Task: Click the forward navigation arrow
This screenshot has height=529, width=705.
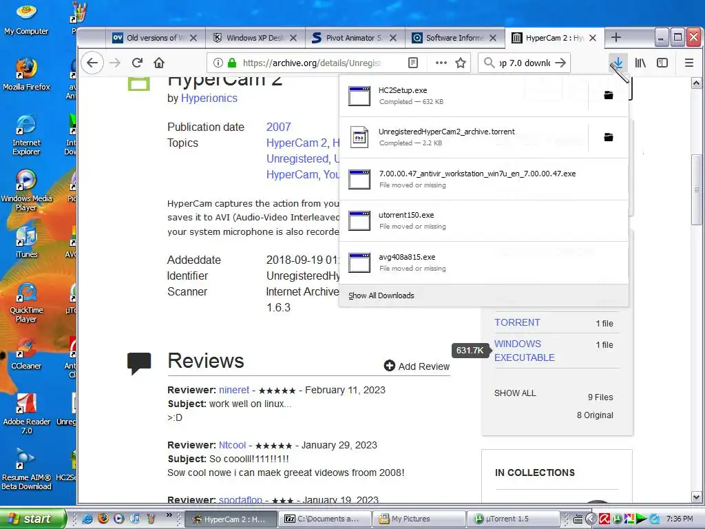Action: (x=115, y=63)
